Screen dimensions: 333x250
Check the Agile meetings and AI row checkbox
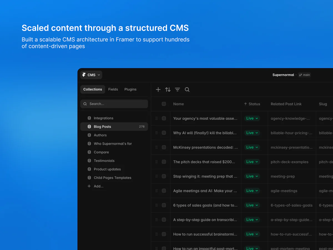click(164, 191)
